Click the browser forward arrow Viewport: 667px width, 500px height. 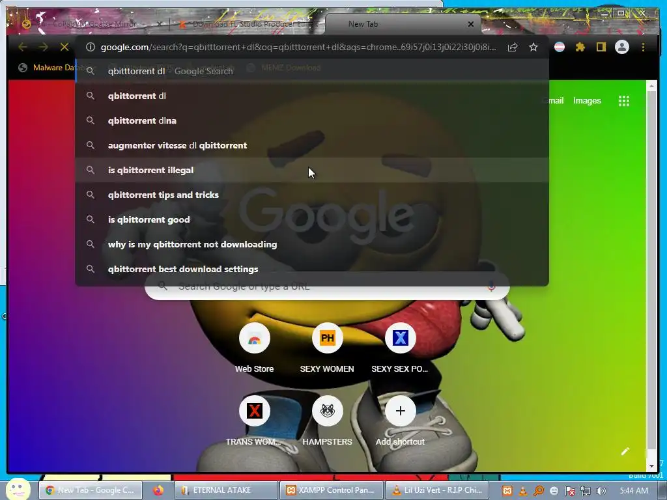tap(44, 47)
